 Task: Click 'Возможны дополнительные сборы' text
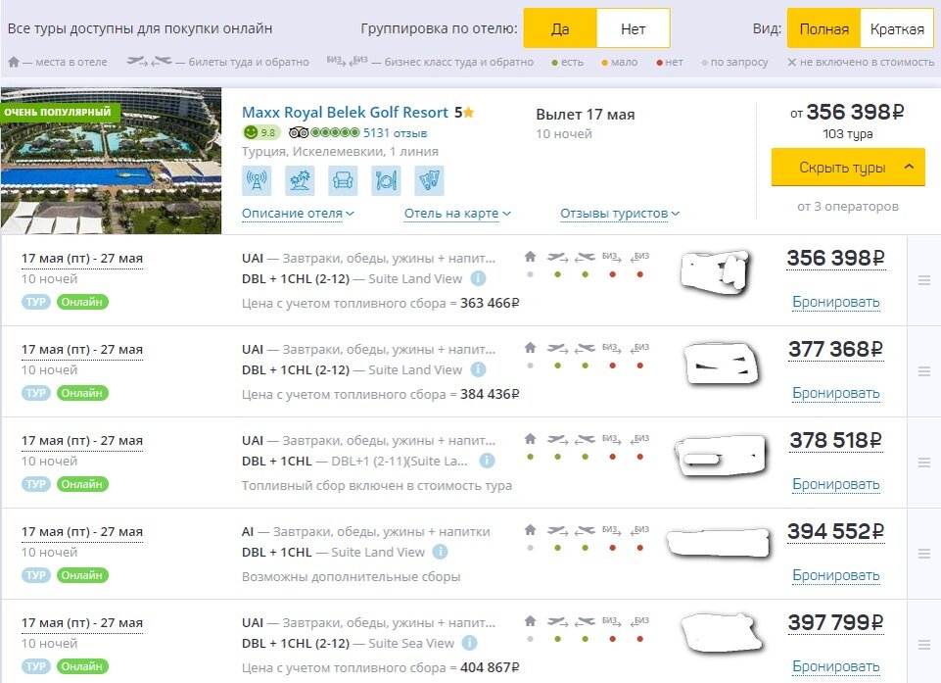[352, 576]
